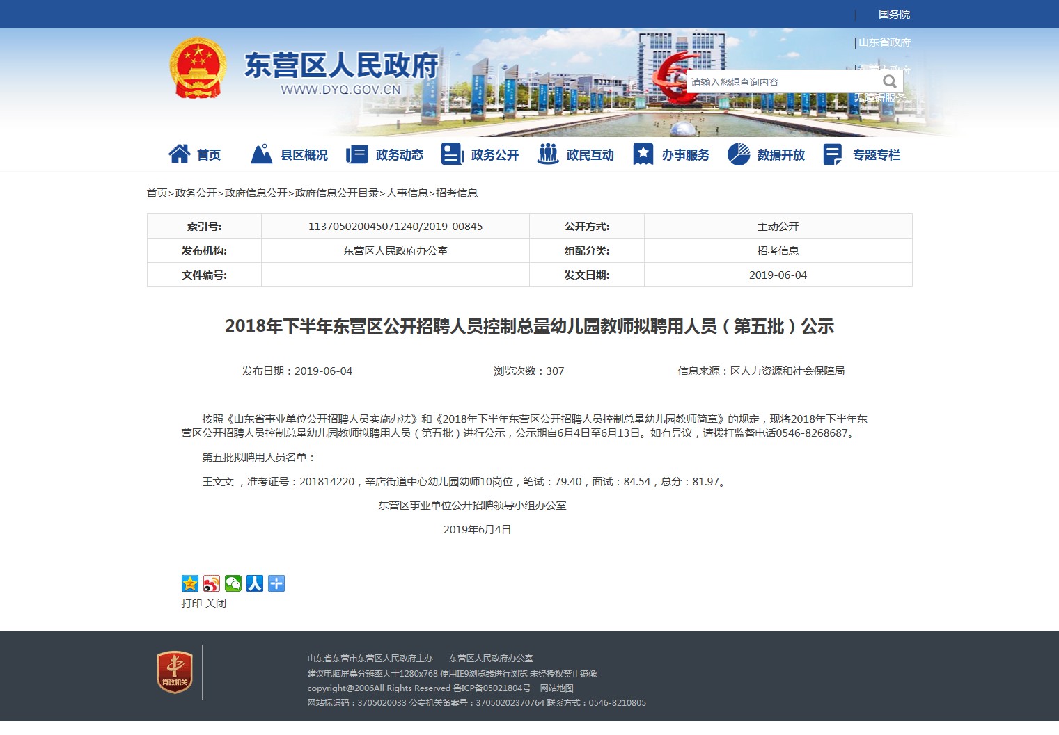1059x735 pixels.
Task: Click the search magnifier icon
Action: point(889,81)
